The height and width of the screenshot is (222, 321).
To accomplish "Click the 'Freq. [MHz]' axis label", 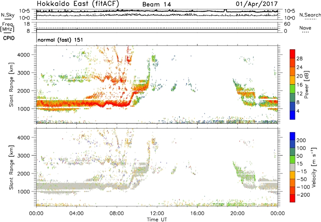I will [7, 27].
